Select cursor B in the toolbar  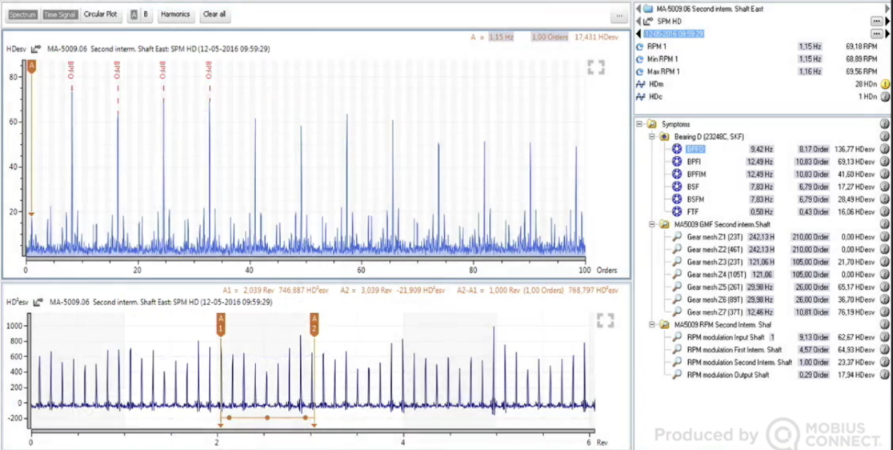coord(145,14)
